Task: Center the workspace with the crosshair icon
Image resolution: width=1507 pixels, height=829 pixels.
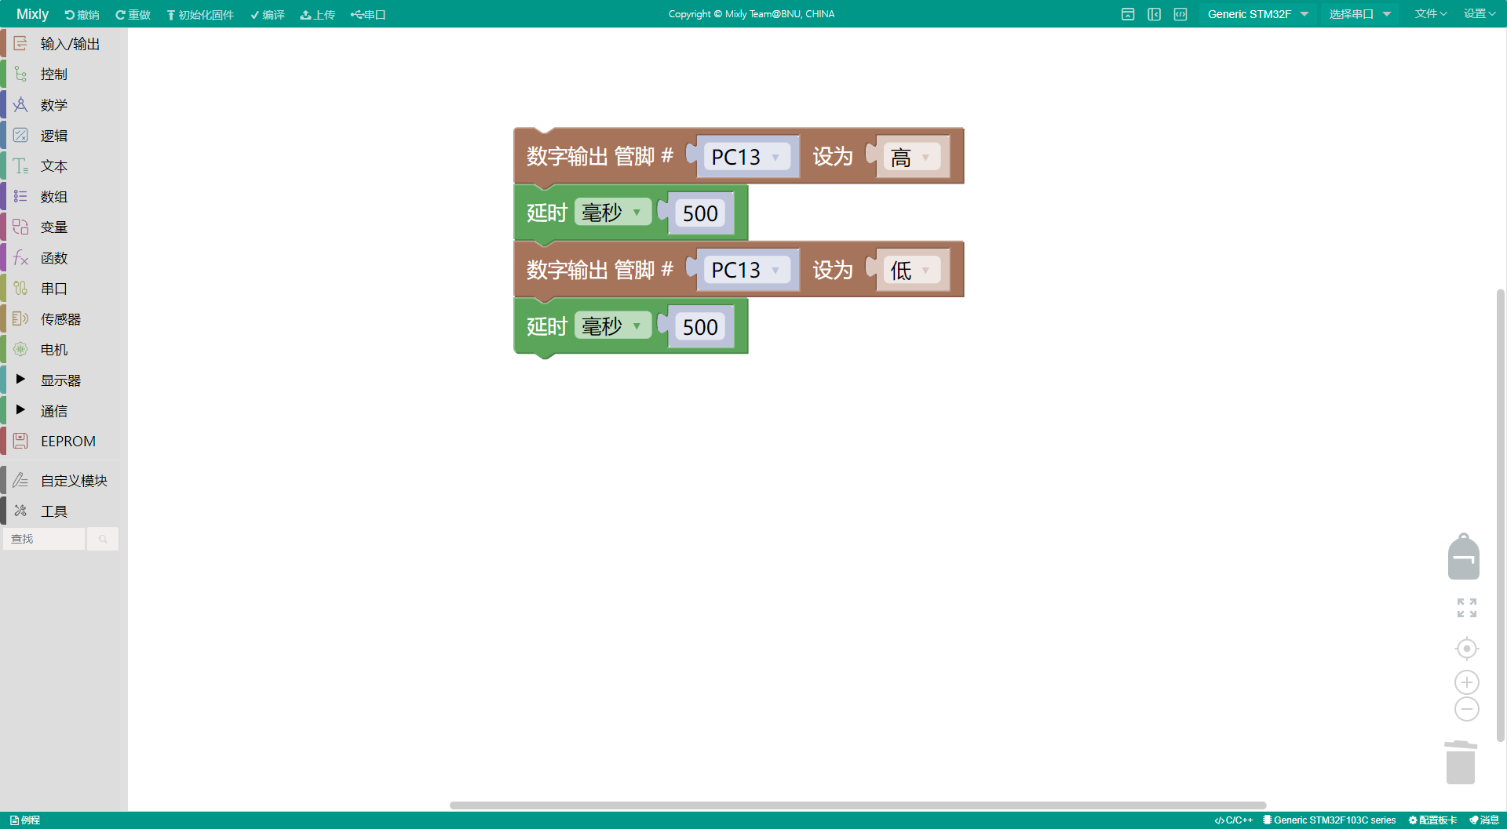Action: pyautogui.click(x=1466, y=649)
